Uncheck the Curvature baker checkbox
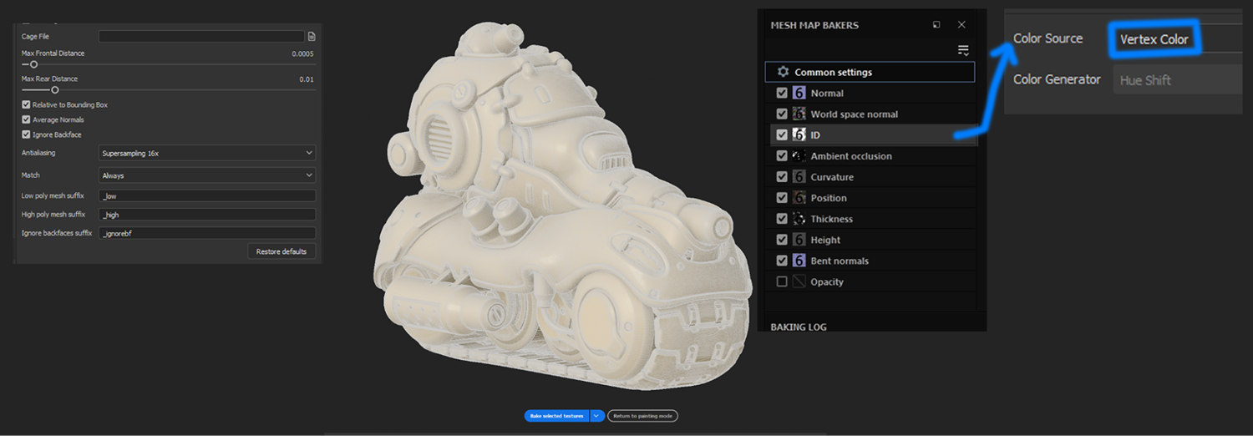This screenshot has height=436, width=1253. [782, 176]
